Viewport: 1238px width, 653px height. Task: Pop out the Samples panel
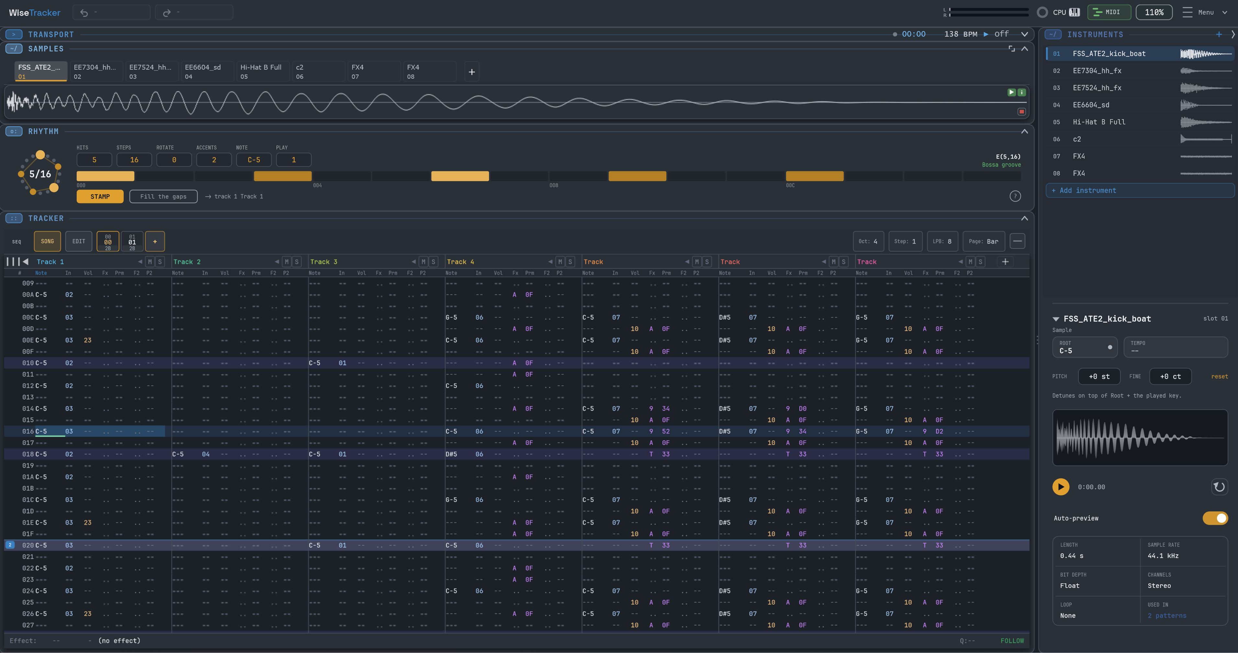click(x=1012, y=49)
